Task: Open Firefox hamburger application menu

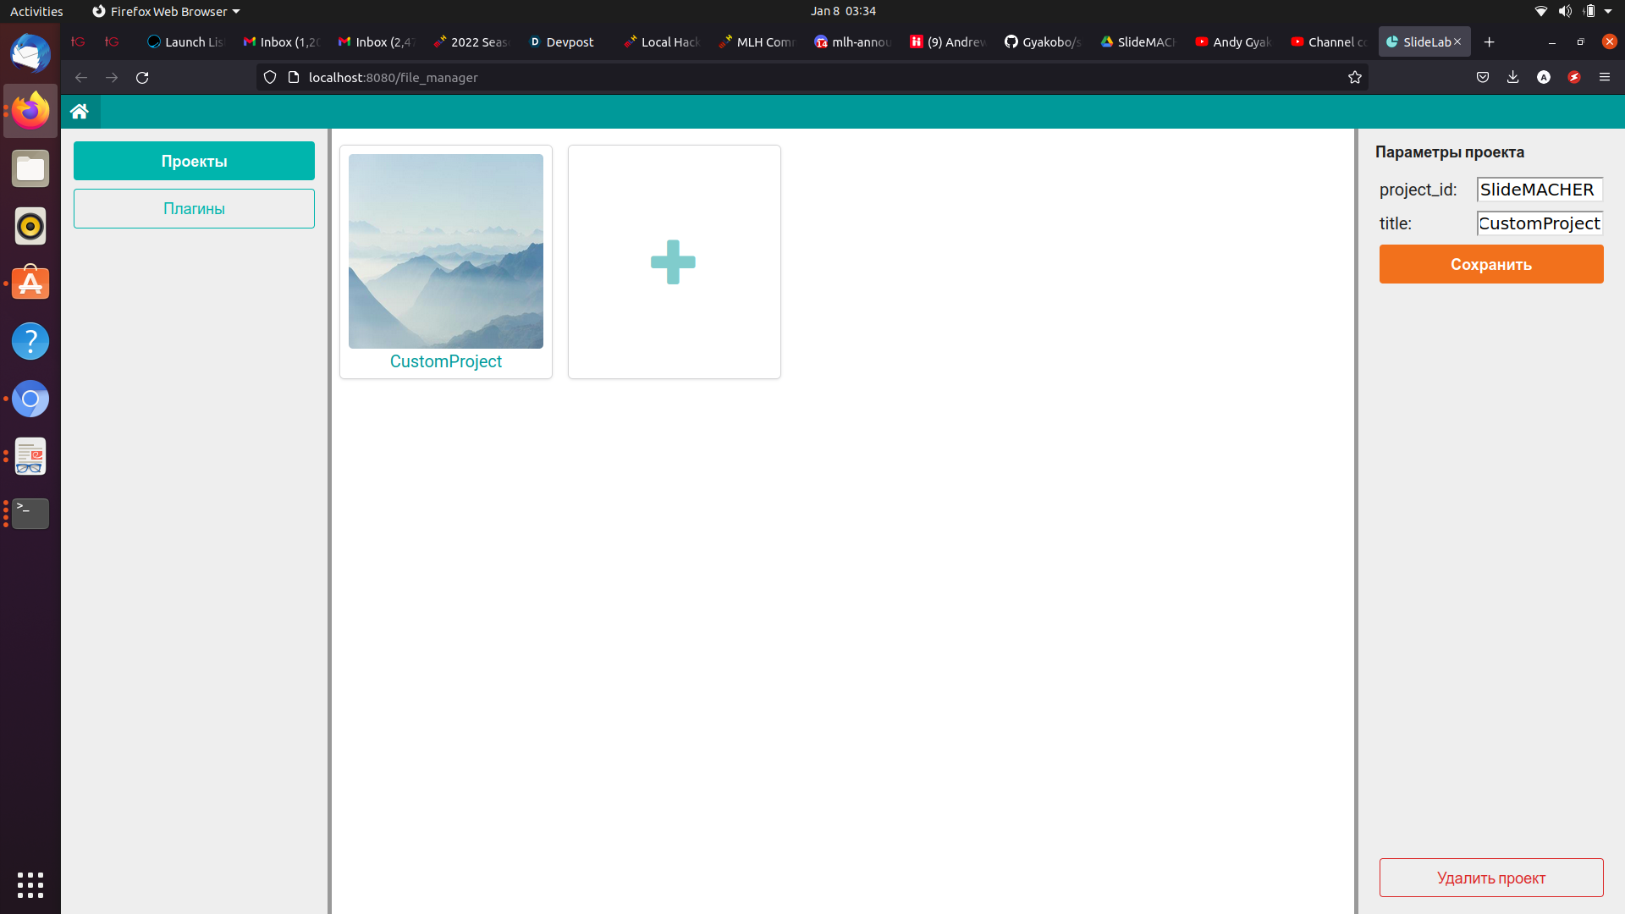Action: [1605, 77]
